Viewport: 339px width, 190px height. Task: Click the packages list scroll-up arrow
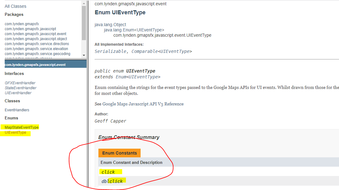click(84, 3)
